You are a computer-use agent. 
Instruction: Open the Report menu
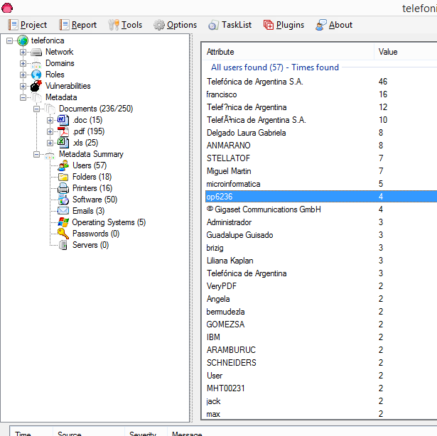point(78,25)
